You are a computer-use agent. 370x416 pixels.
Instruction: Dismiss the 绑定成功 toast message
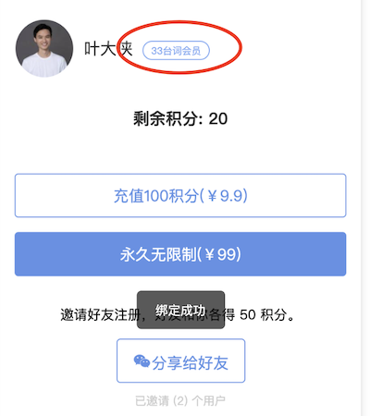point(180,310)
